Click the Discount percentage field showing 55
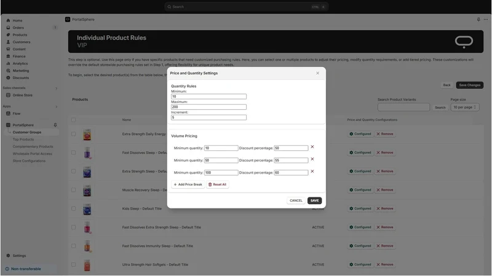492x276 pixels. click(x=291, y=160)
